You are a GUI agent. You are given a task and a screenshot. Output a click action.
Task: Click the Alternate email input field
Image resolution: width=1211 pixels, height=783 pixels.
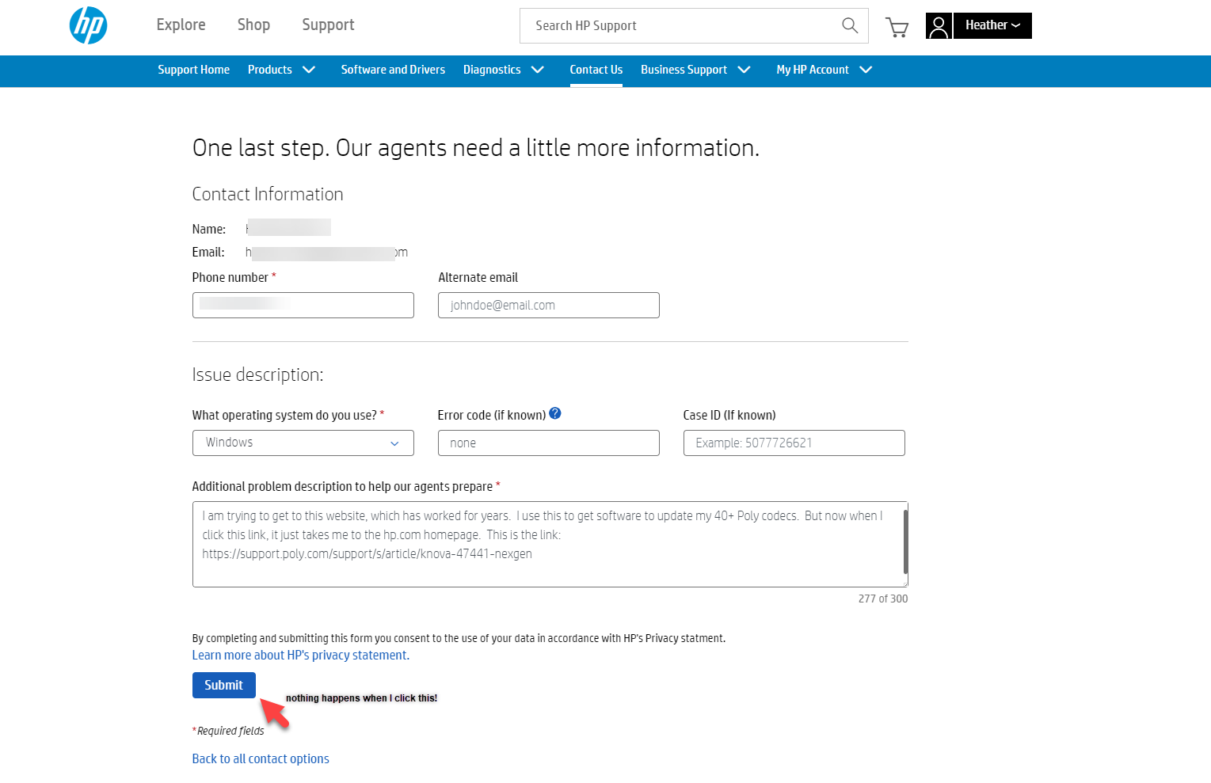[548, 306]
